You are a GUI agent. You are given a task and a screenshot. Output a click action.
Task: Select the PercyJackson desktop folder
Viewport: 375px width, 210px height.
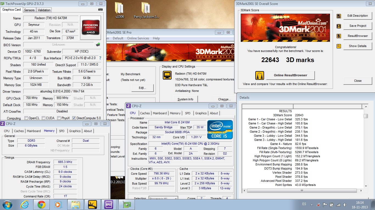click(x=146, y=11)
